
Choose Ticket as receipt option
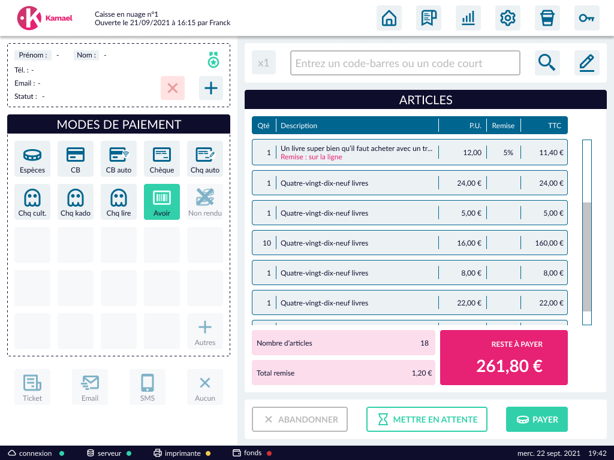[x=32, y=387]
